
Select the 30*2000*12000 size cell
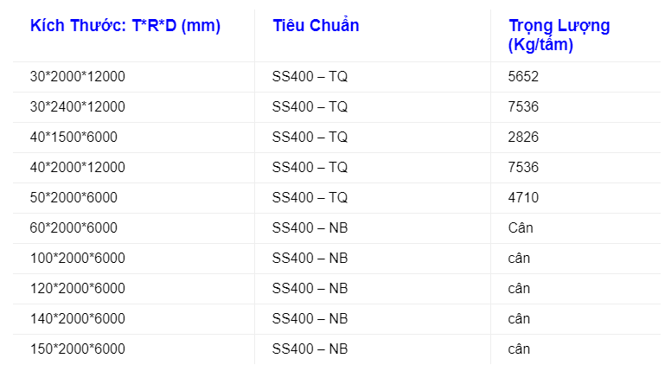coord(78,77)
